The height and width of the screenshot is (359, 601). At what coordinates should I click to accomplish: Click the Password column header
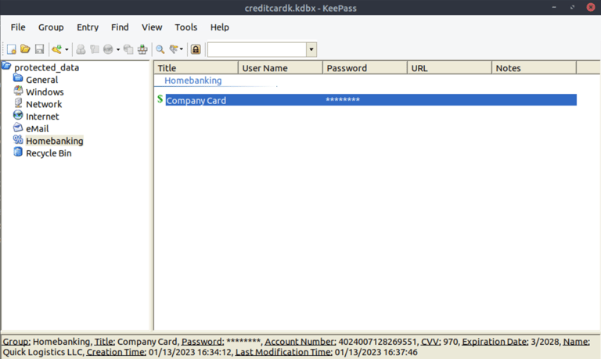[x=365, y=68]
